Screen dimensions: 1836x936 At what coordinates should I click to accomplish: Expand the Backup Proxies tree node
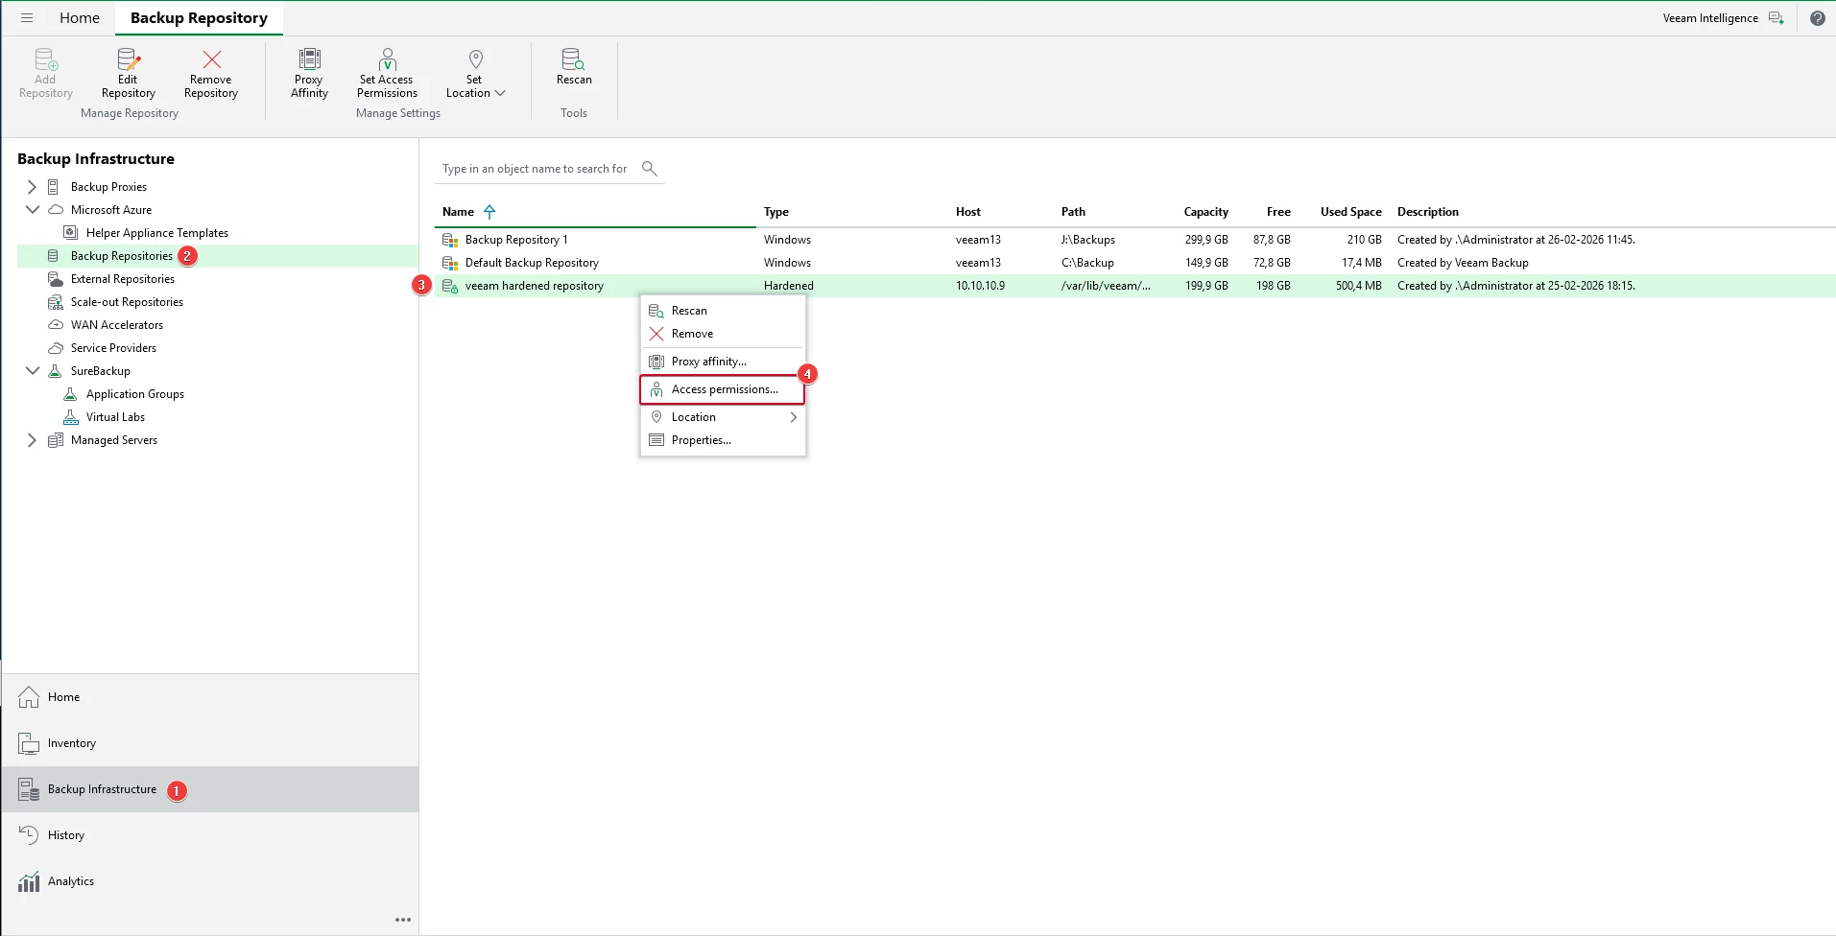pos(32,187)
